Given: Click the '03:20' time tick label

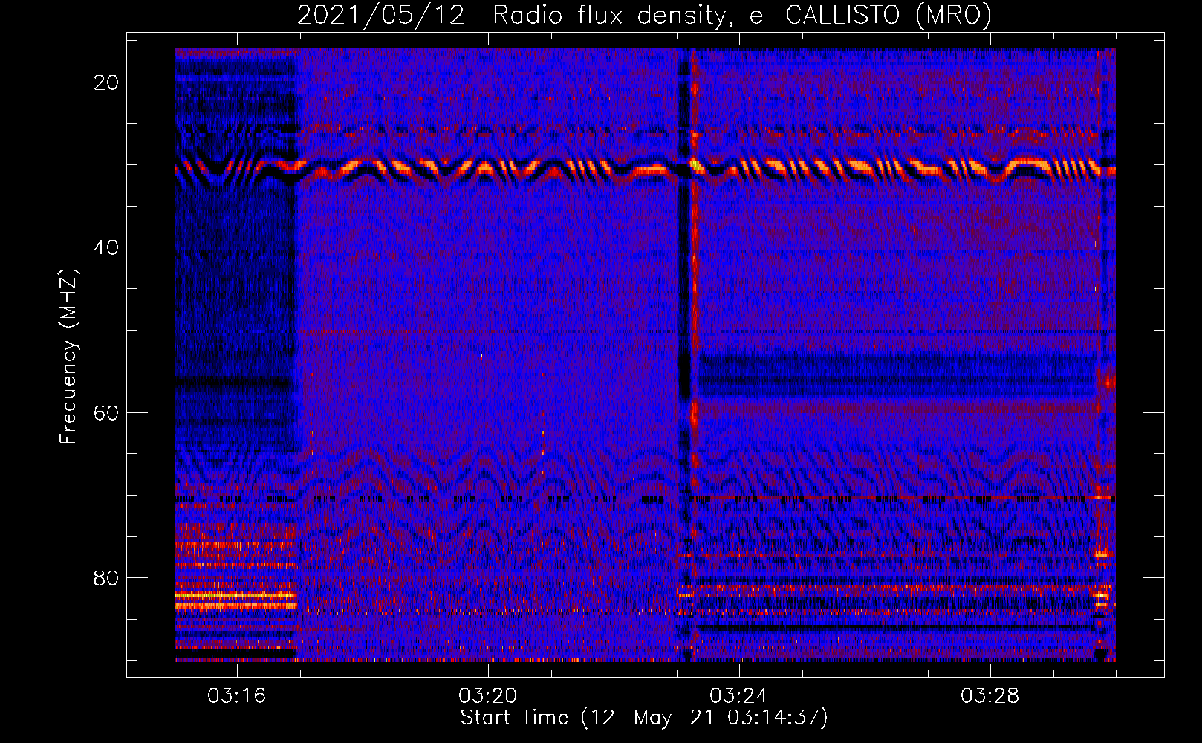Looking at the screenshot, I should (x=487, y=696).
